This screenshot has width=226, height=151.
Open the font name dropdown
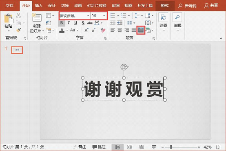point(88,16)
